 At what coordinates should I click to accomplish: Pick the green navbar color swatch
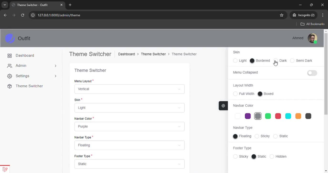tap(268, 116)
